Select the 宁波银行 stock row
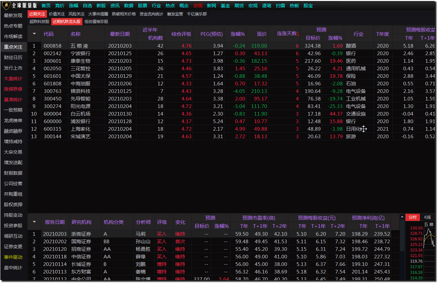The height and width of the screenshot is (283, 438). coord(232,54)
